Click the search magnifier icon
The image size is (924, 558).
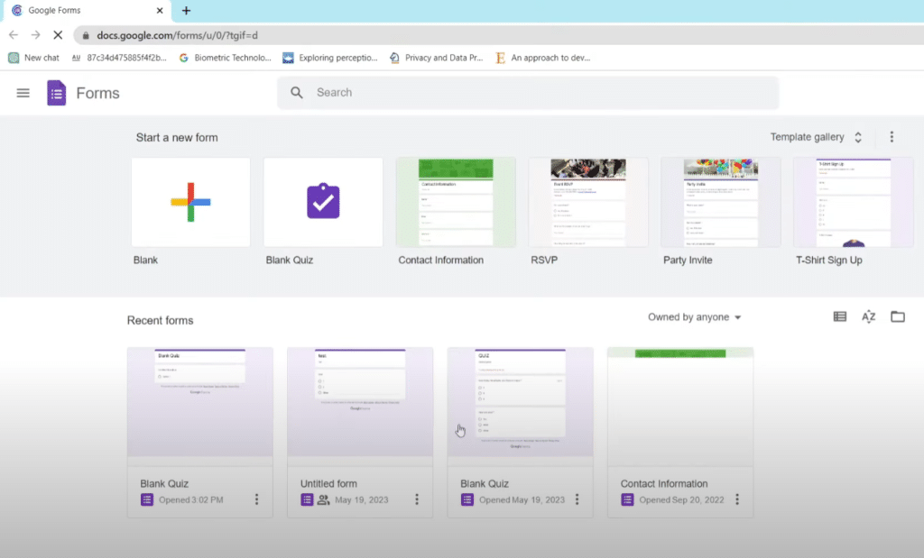296,93
